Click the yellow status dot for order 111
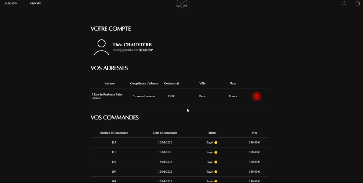363x183 pixels. (x=216, y=152)
